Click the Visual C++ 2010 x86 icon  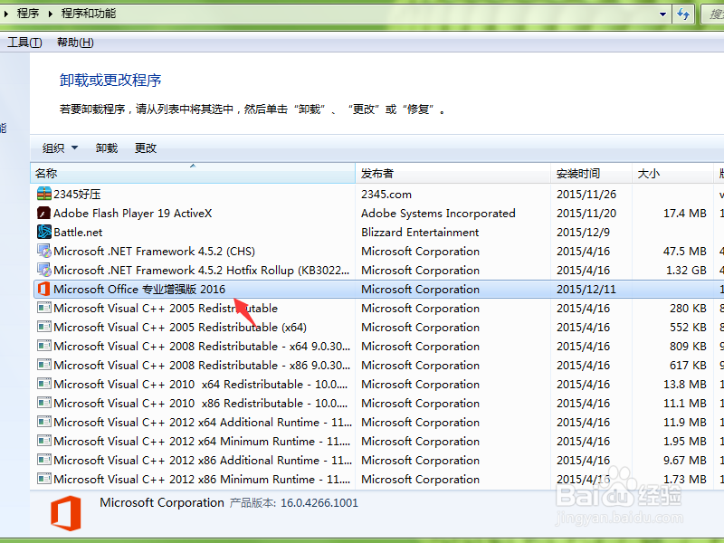(43, 403)
